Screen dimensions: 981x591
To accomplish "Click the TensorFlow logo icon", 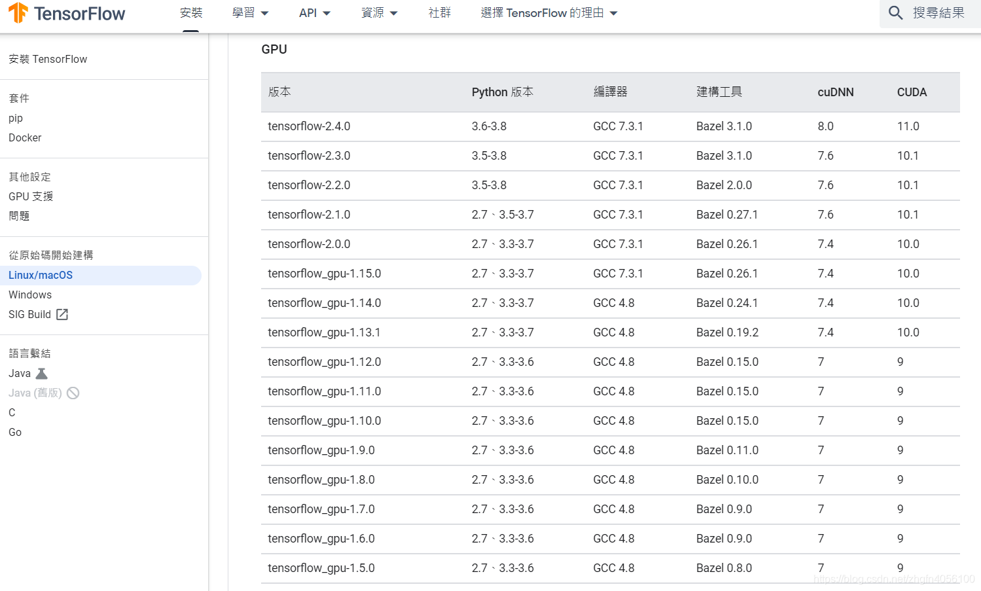I will pyautogui.click(x=18, y=13).
